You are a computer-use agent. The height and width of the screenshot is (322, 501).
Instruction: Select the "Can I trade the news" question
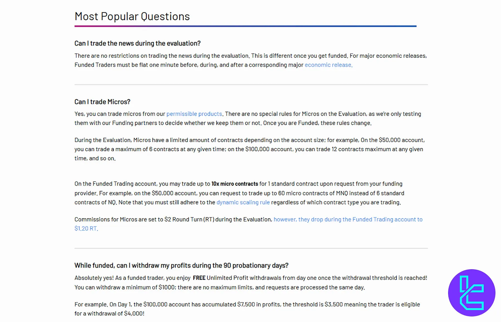coord(137,43)
